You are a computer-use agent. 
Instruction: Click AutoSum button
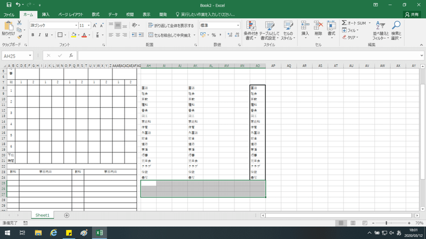354,23
